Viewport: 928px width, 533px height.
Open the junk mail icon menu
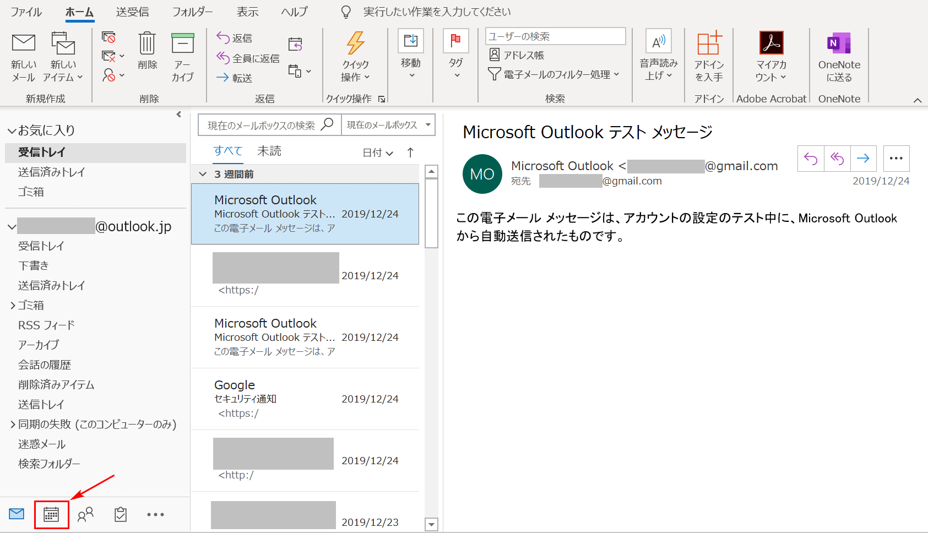(113, 75)
